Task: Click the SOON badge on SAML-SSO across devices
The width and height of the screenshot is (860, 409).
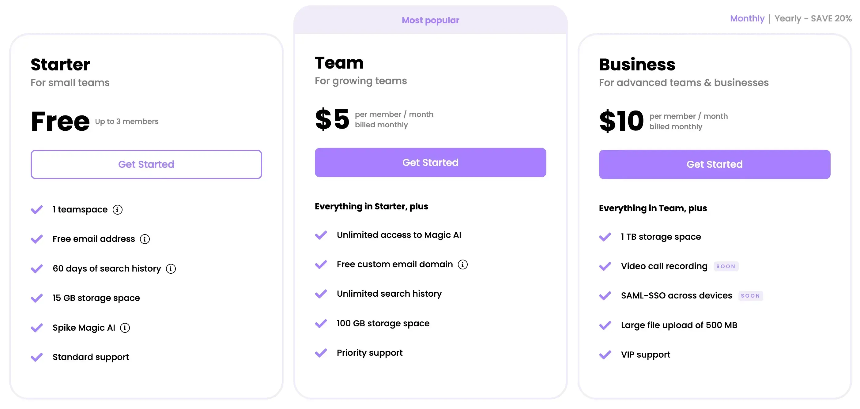Action: pyautogui.click(x=751, y=295)
